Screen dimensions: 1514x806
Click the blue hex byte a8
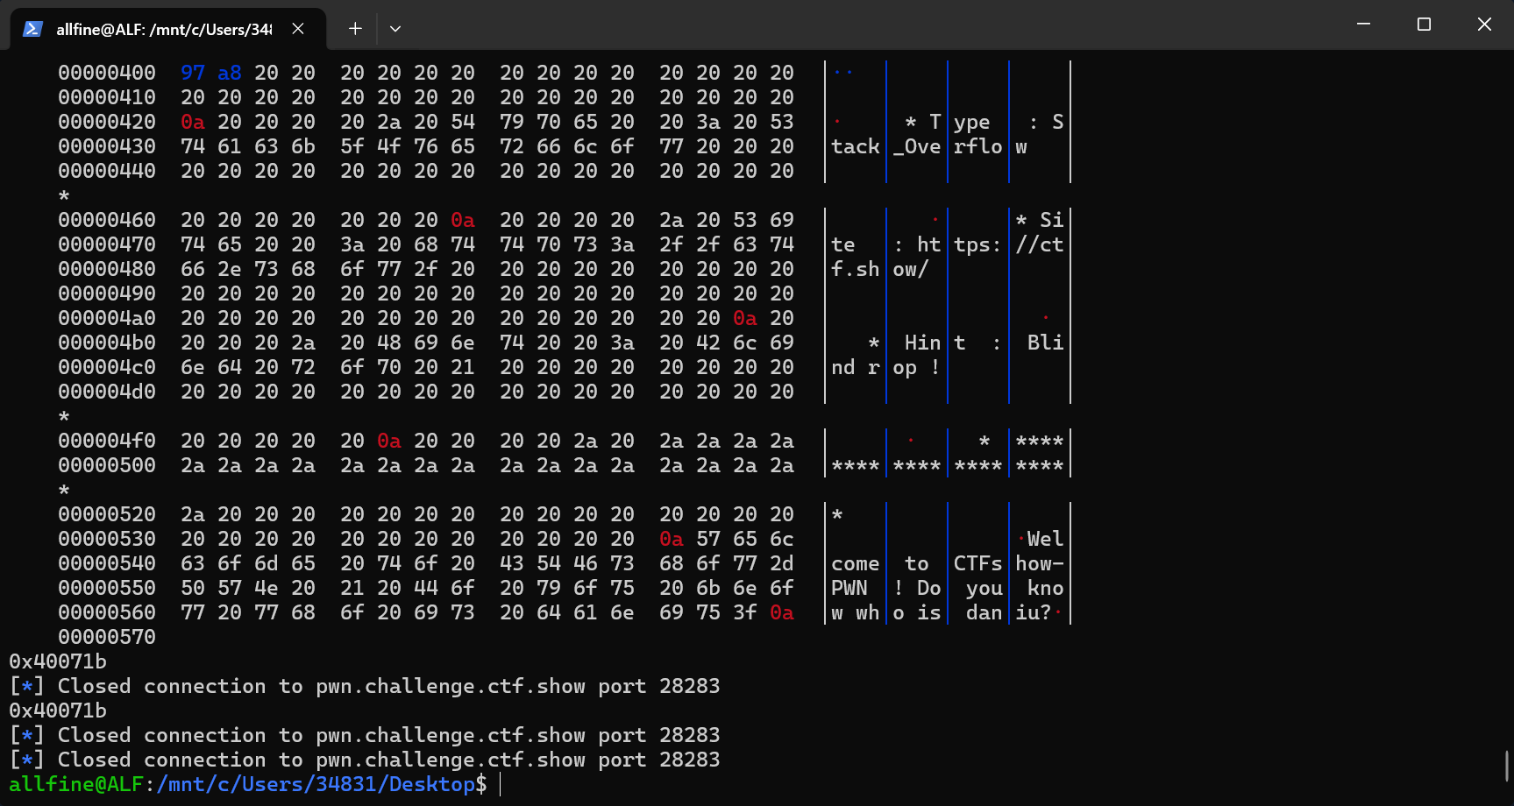pos(230,73)
